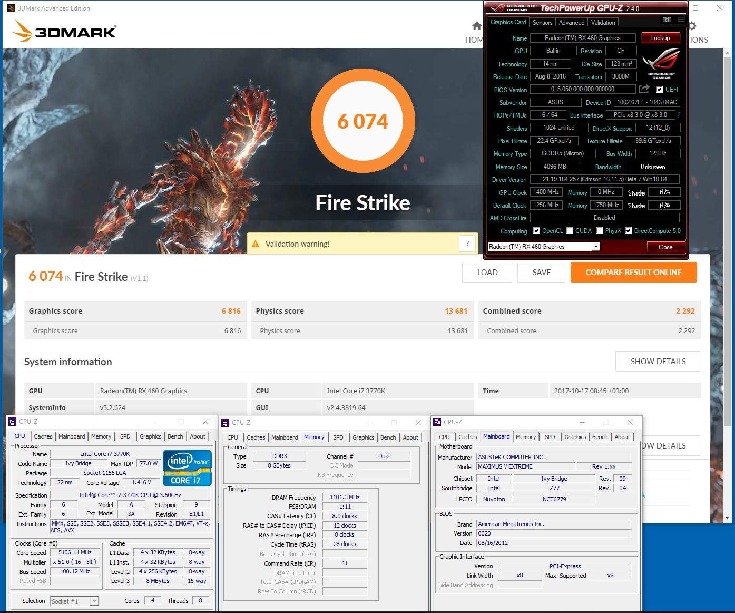The image size is (735, 613).
Task: Click the Home house icon in 3DMark
Action: pyautogui.click(x=477, y=26)
